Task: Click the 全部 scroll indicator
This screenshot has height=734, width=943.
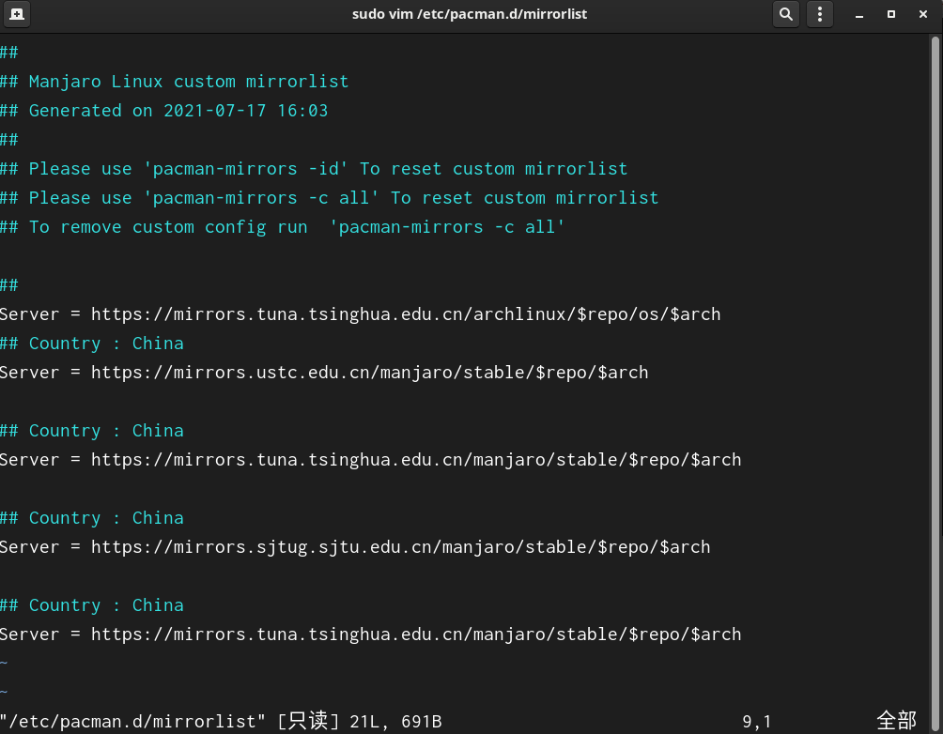Action: (896, 720)
